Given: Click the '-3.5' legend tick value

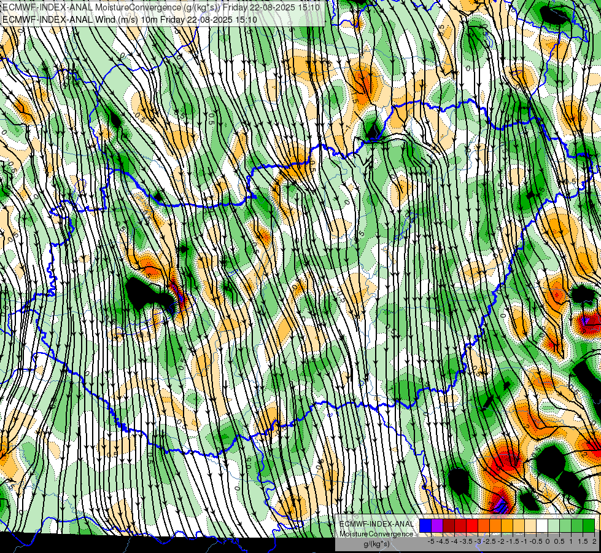Looking at the screenshot, I should 466,541.
